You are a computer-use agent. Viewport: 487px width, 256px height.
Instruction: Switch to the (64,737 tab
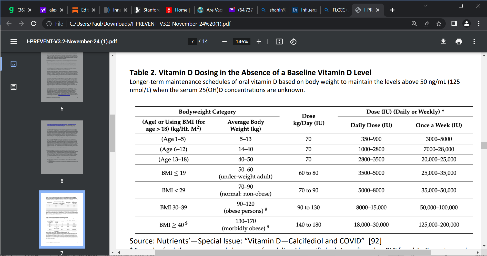[x=242, y=10]
